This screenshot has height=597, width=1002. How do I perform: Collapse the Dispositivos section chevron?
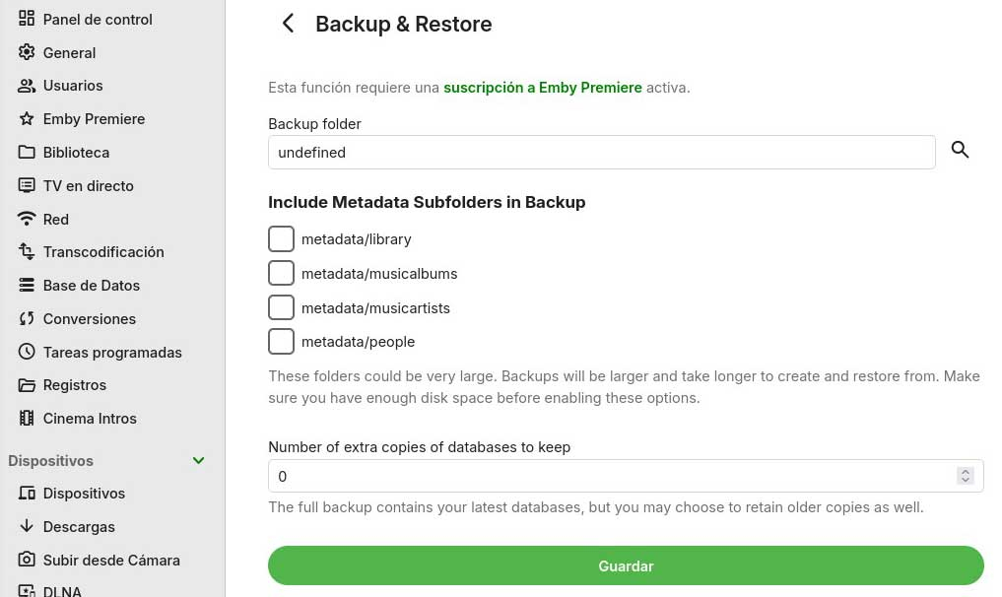[198, 461]
